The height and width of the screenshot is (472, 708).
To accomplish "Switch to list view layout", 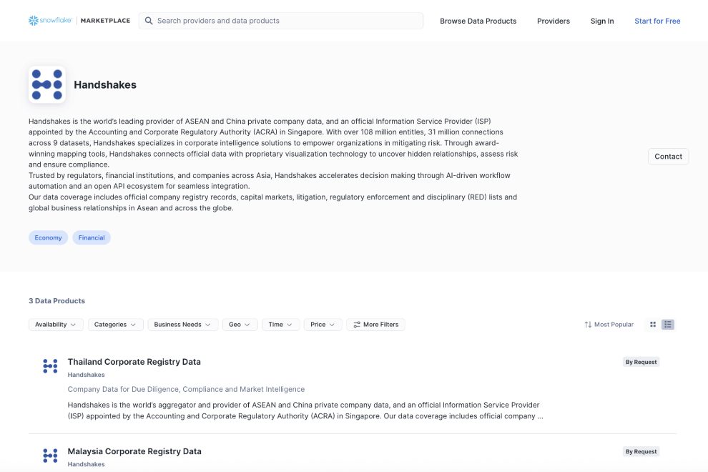I will pyautogui.click(x=668, y=325).
